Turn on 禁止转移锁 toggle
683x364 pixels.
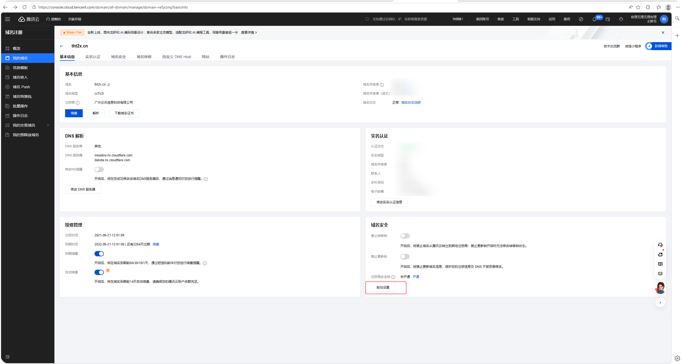[405, 236]
